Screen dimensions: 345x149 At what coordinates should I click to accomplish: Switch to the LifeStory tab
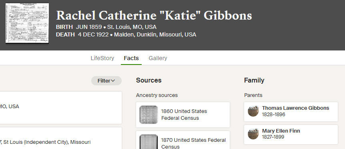coord(102,58)
